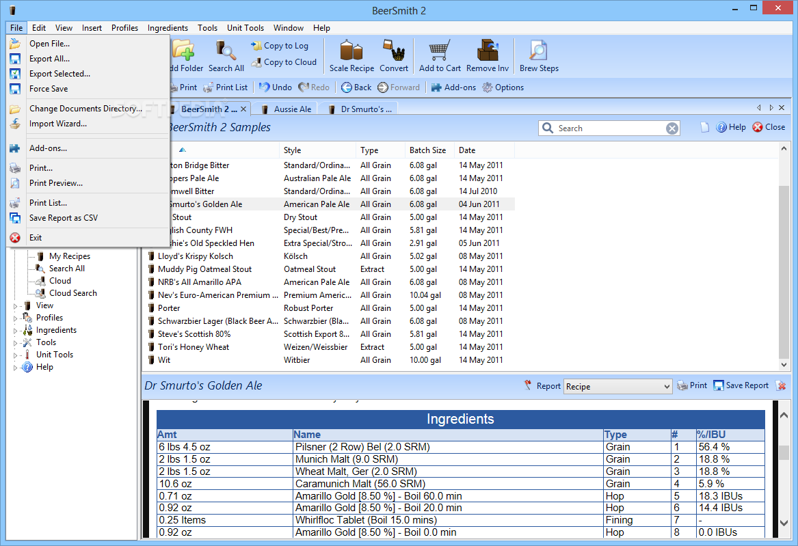Viewport: 798px width, 546px height.
Task: Close the BeerSmith 2 samples tab
Action: tap(244, 109)
